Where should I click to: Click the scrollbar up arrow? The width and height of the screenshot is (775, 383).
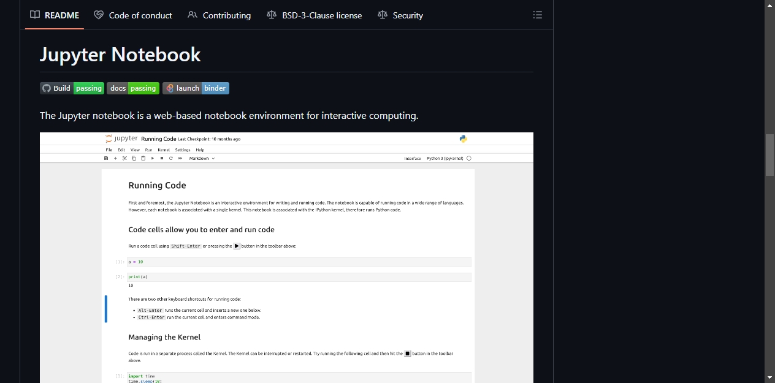pyautogui.click(x=769, y=5)
